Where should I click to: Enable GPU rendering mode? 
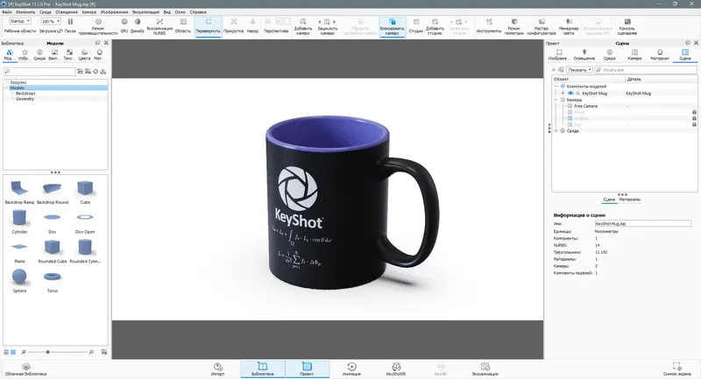[x=124, y=26]
